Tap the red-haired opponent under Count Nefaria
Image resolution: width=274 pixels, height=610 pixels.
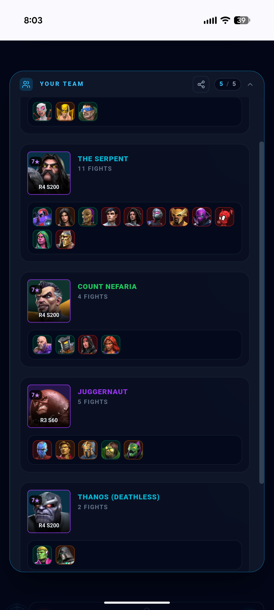tap(111, 345)
